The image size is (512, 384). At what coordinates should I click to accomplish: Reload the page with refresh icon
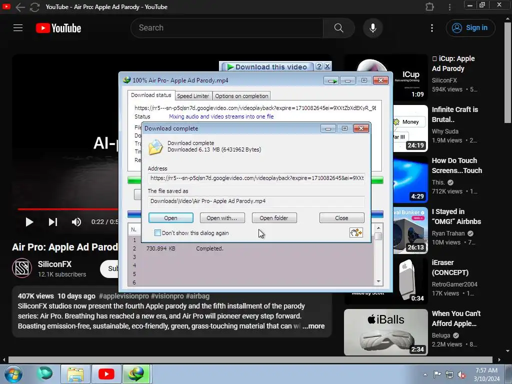[x=34, y=7]
